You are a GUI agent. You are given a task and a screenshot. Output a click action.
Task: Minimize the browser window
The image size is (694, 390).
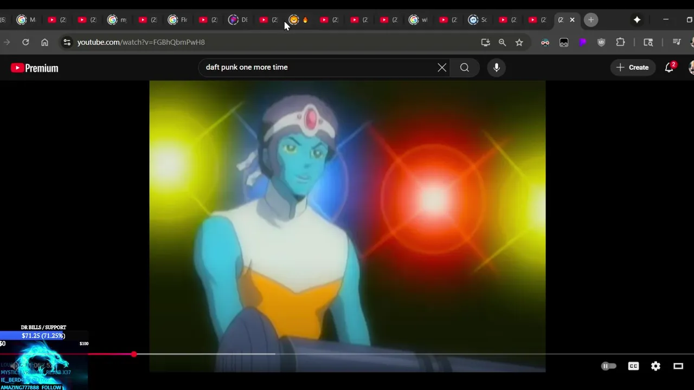coord(666,20)
